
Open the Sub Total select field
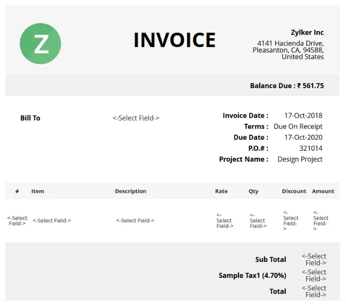point(314,259)
